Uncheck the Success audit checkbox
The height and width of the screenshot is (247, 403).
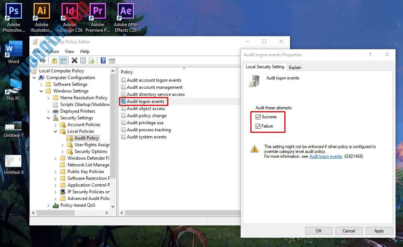tap(258, 116)
